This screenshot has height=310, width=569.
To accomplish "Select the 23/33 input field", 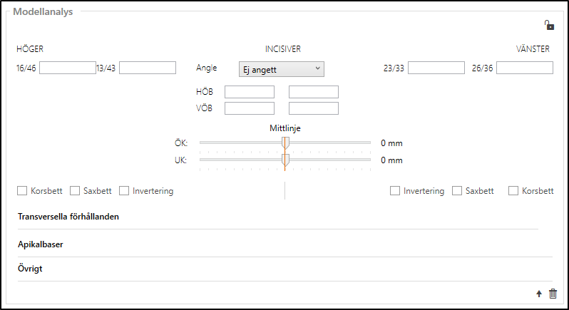I will coord(436,68).
